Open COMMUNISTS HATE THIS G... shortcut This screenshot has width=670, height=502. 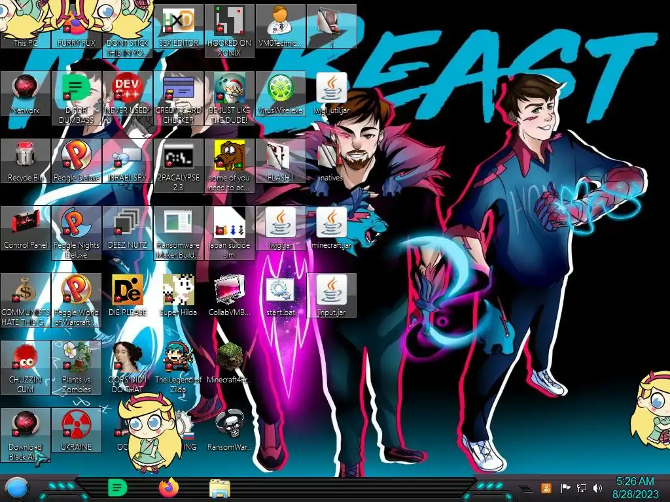[x=26, y=301]
